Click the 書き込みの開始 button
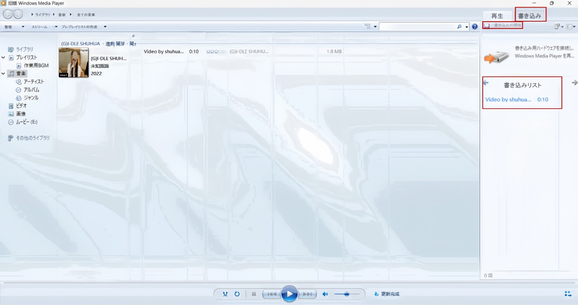Image resolution: width=578 pixels, height=305 pixels. pyautogui.click(x=503, y=26)
